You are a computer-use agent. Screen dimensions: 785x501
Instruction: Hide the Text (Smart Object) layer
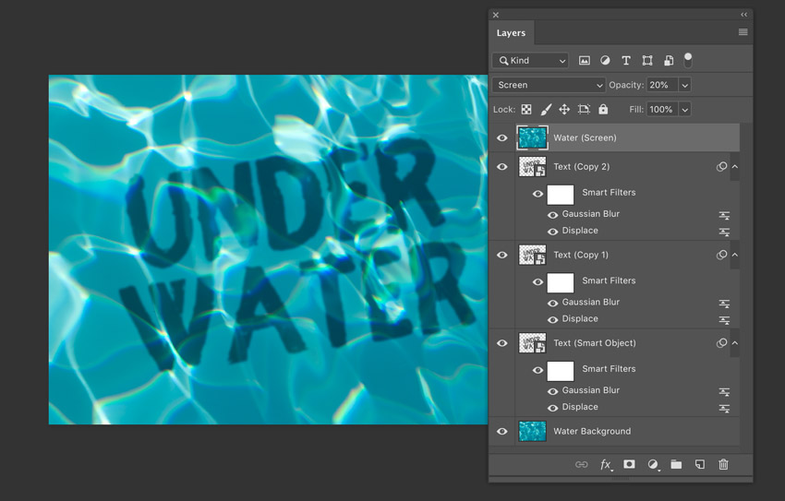(x=502, y=343)
